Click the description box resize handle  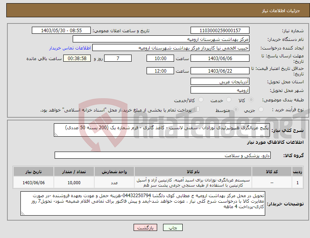tap(56, 134)
